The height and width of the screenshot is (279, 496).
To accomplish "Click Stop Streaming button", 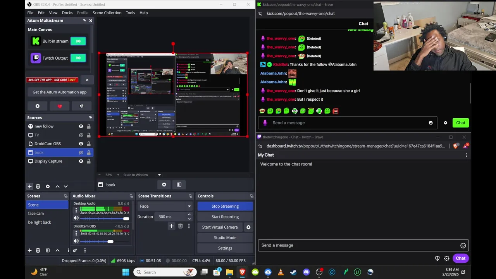I will [225, 206].
